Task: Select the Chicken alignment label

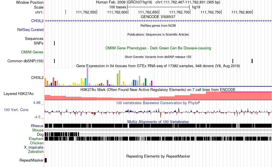Action: [x=37, y=143]
